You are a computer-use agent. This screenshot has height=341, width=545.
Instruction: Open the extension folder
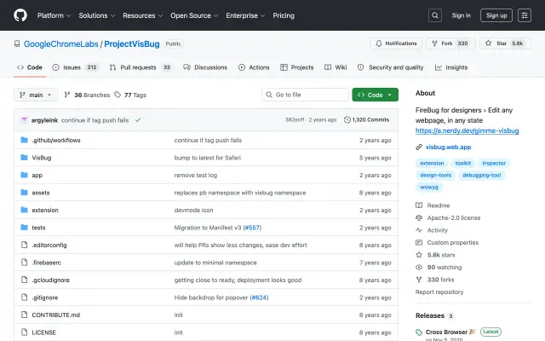[x=45, y=211]
